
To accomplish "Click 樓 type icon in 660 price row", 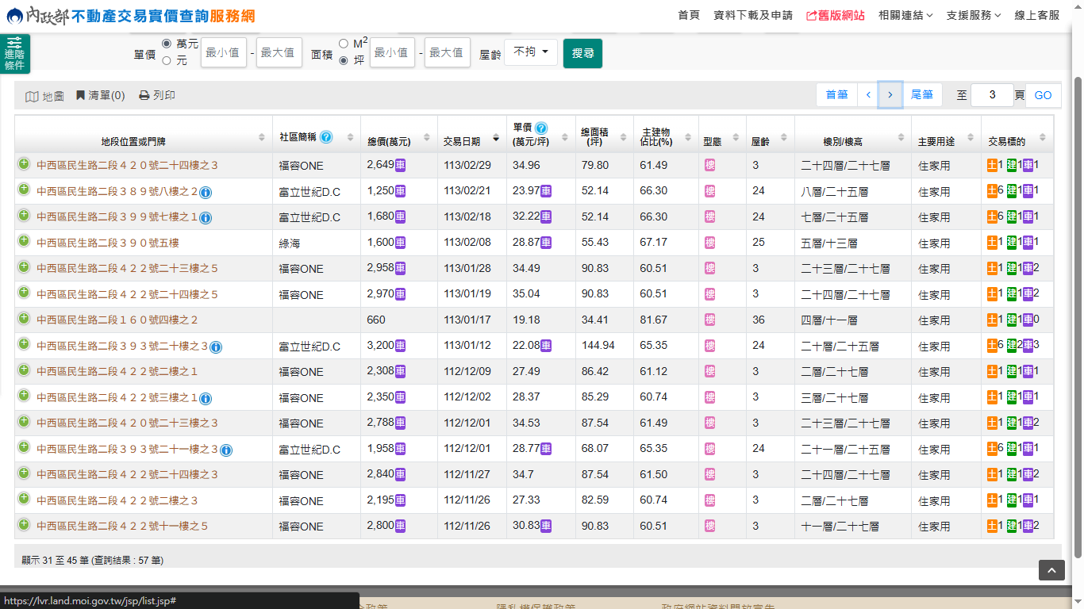I will (x=710, y=320).
